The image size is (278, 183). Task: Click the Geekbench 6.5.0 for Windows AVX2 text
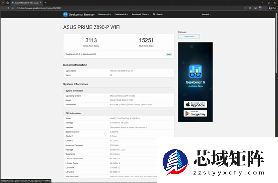pos(81,54)
